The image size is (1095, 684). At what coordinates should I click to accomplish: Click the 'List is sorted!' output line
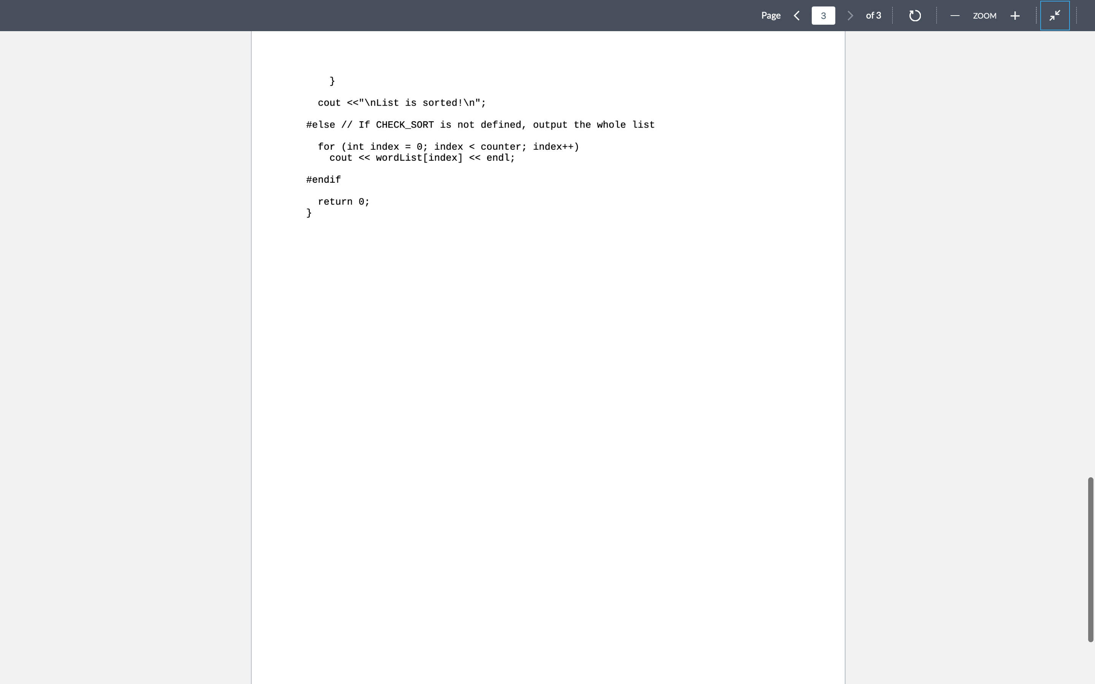(401, 103)
